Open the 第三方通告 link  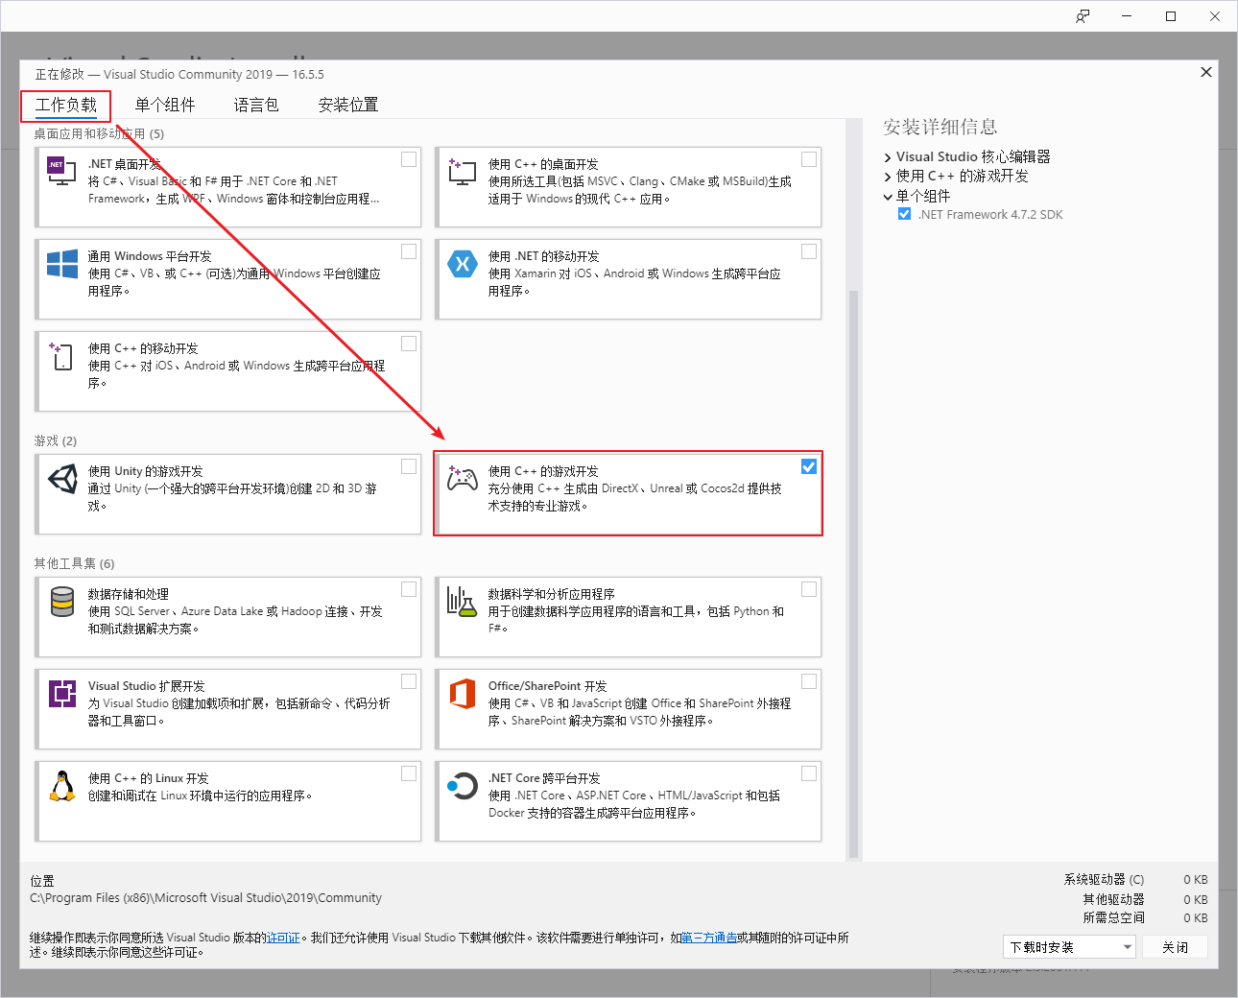click(x=709, y=938)
